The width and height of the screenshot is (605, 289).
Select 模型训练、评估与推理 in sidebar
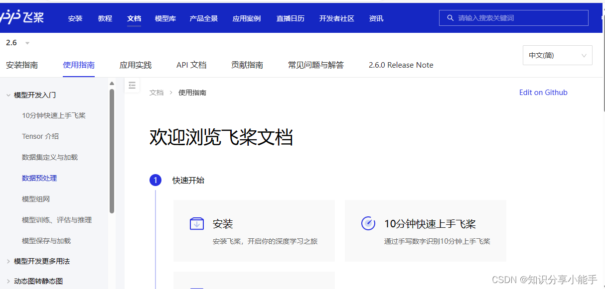pyautogui.click(x=57, y=220)
